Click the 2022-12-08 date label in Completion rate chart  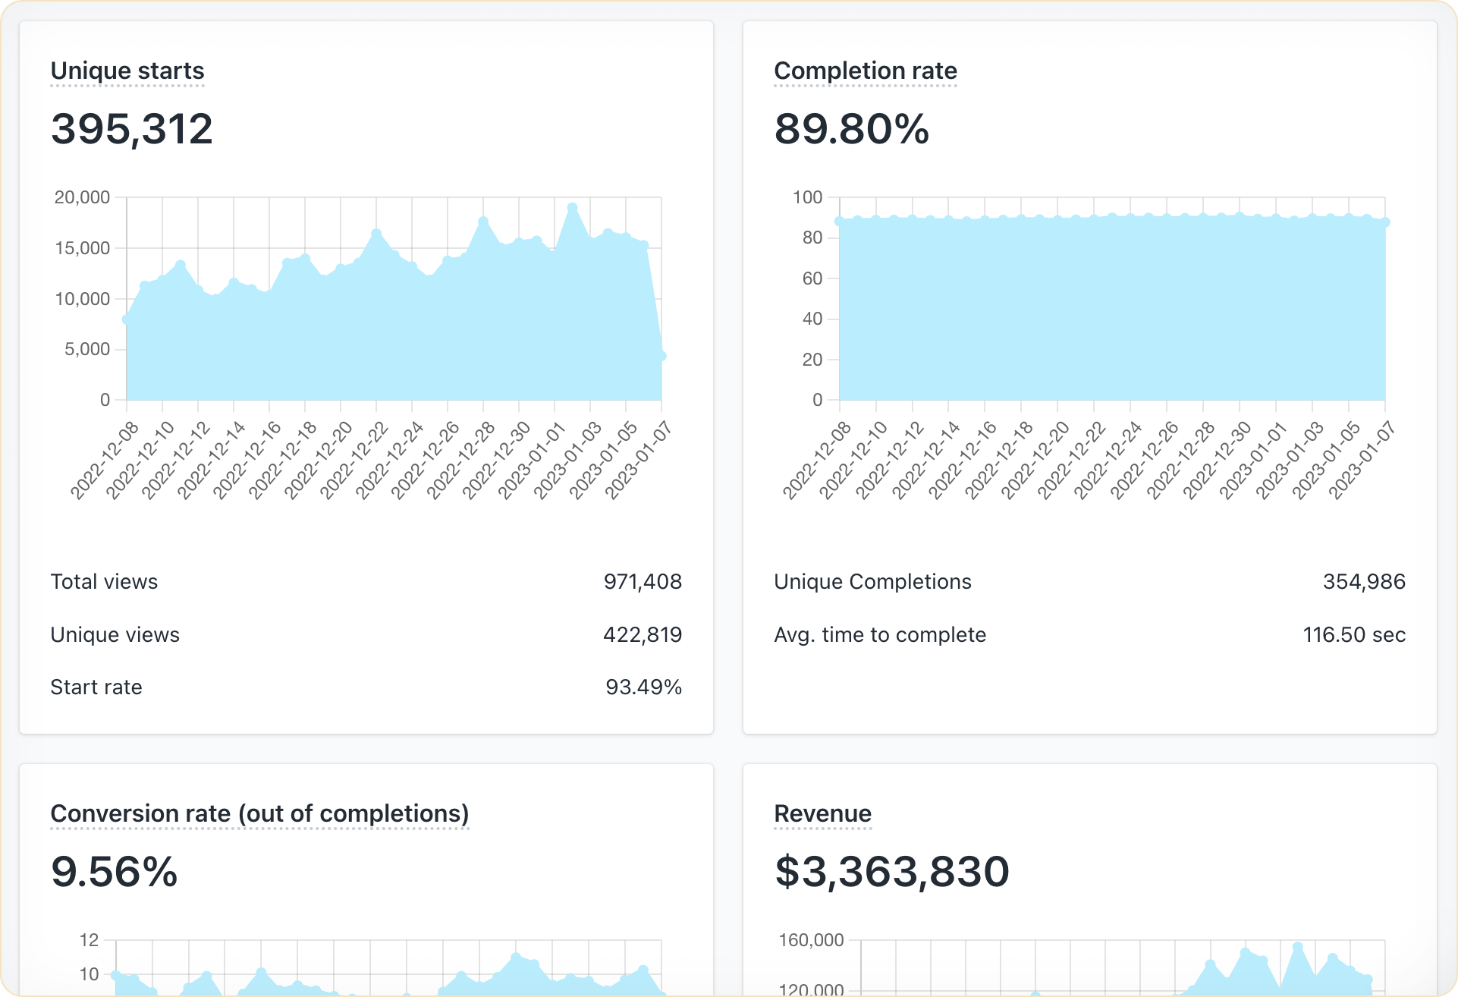click(x=817, y=461)
